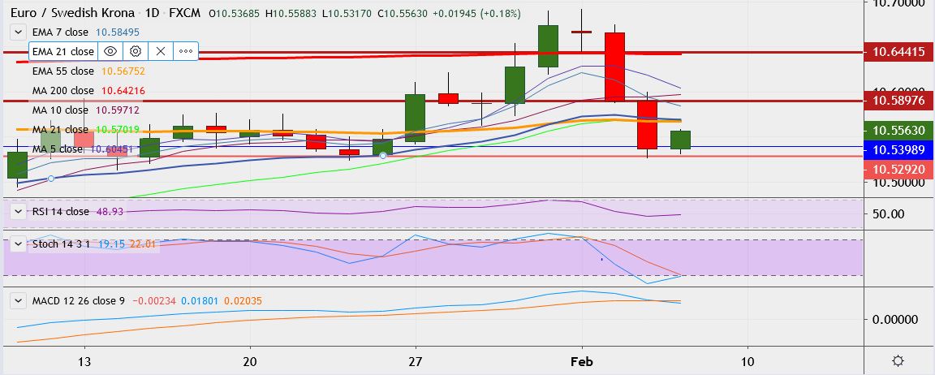This screenshot has width=935, height=375.
Task: Click the 0.00000 MACD scale value
Action: coord(895,320)
